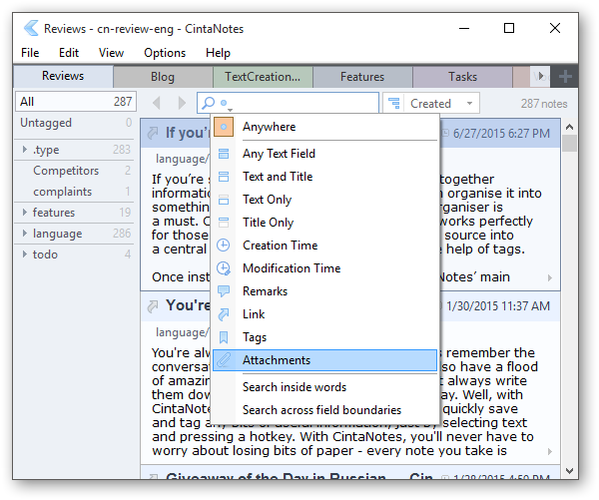599x500 pixels.
Task: Click the Any Text Field icon
Action: (x=224, y=154)
